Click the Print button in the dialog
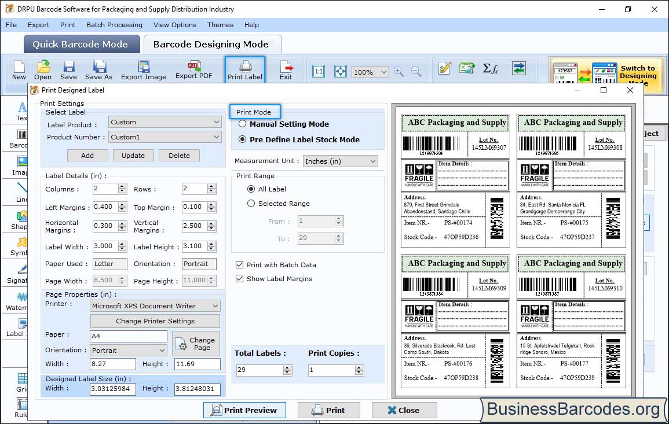The image size is (669, 424). 328,410
